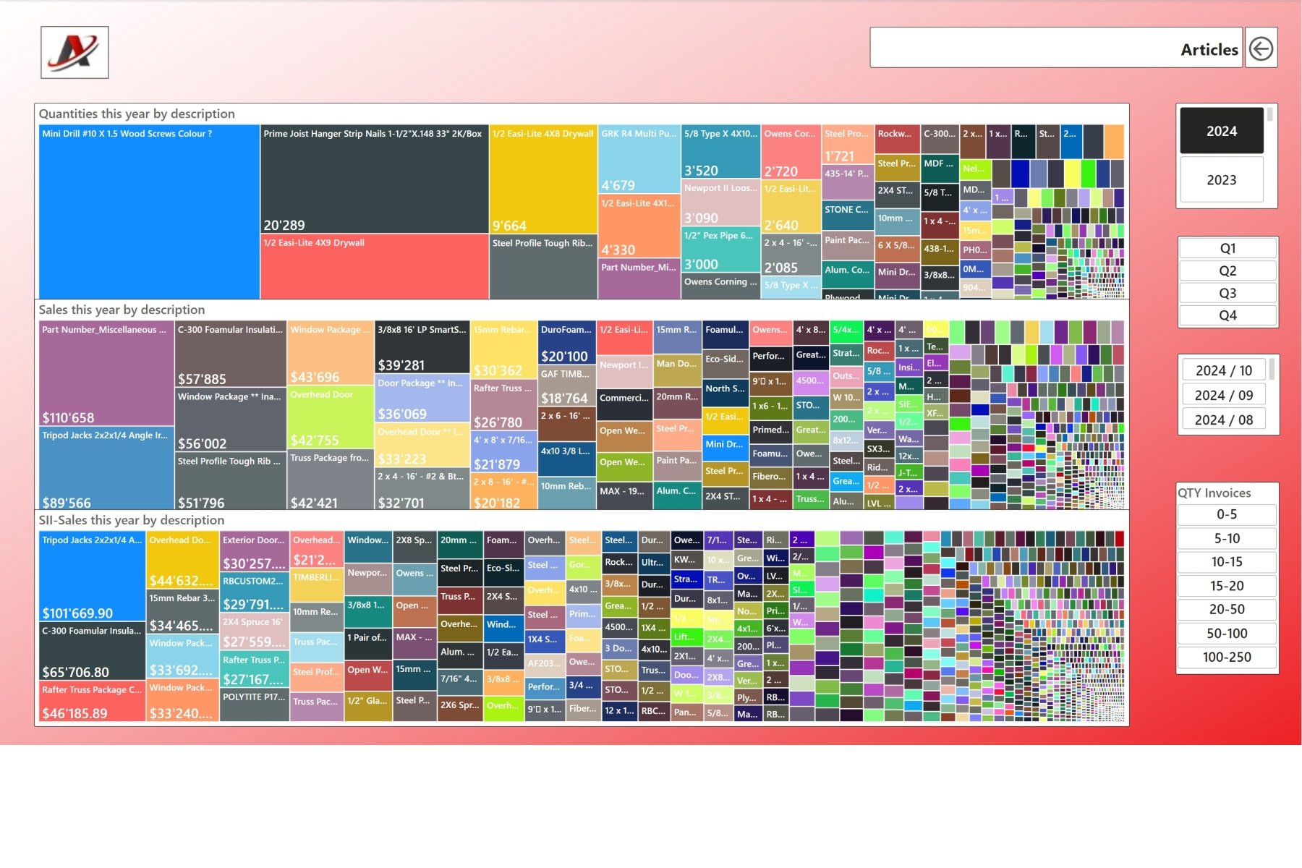Filter by quarter Q4
Image resolution: width=1302 pixels, height=868 pixels.
click(x=1227, y=315)
